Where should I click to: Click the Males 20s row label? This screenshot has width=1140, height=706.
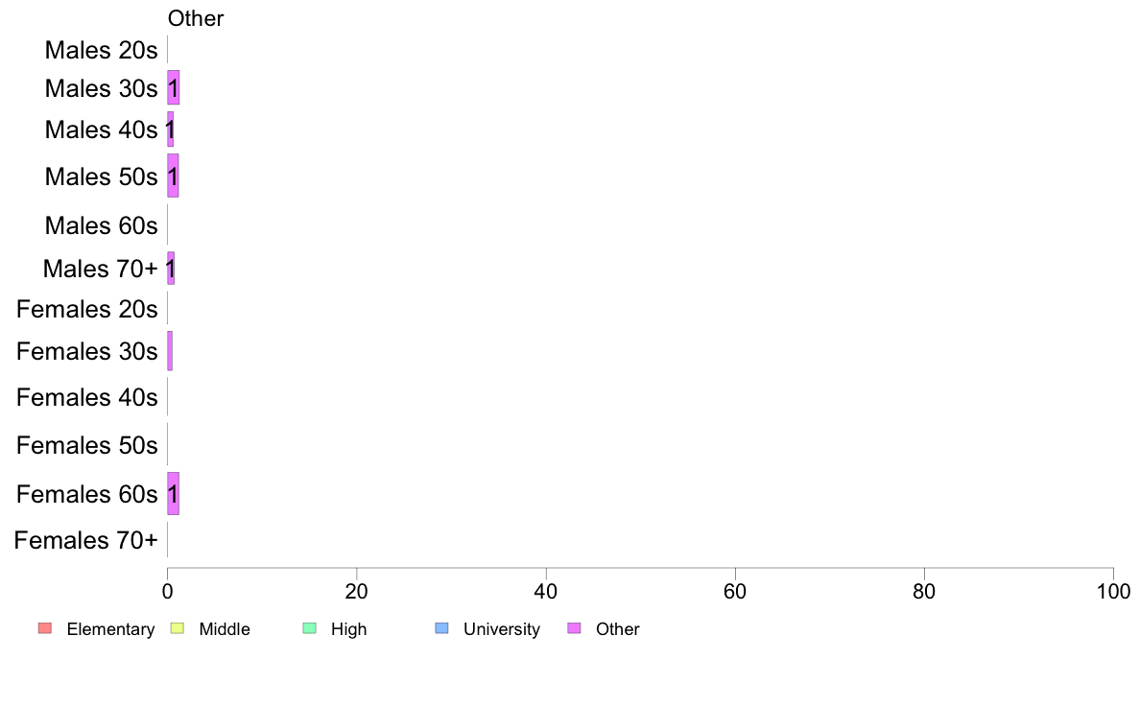click(x=101, y=50)
